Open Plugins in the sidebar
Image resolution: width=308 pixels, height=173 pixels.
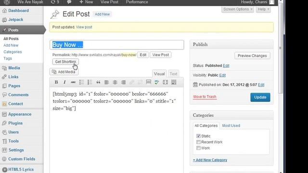point(15,123)
